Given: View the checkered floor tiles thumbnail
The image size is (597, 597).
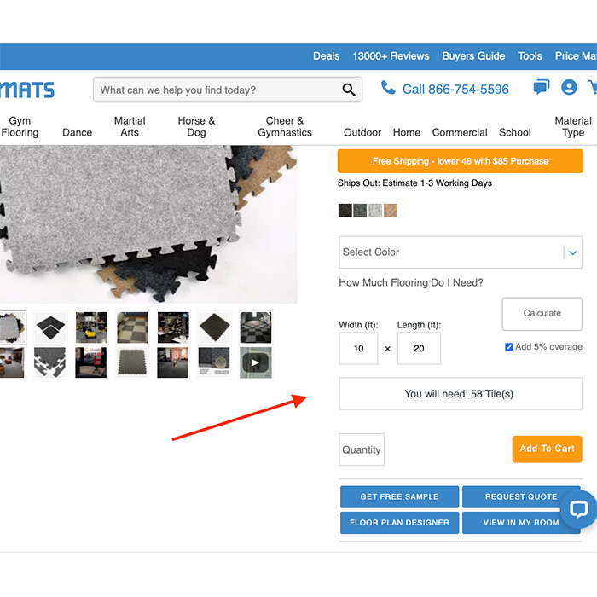Looking at the screenshot, I should tap(132, 327).
